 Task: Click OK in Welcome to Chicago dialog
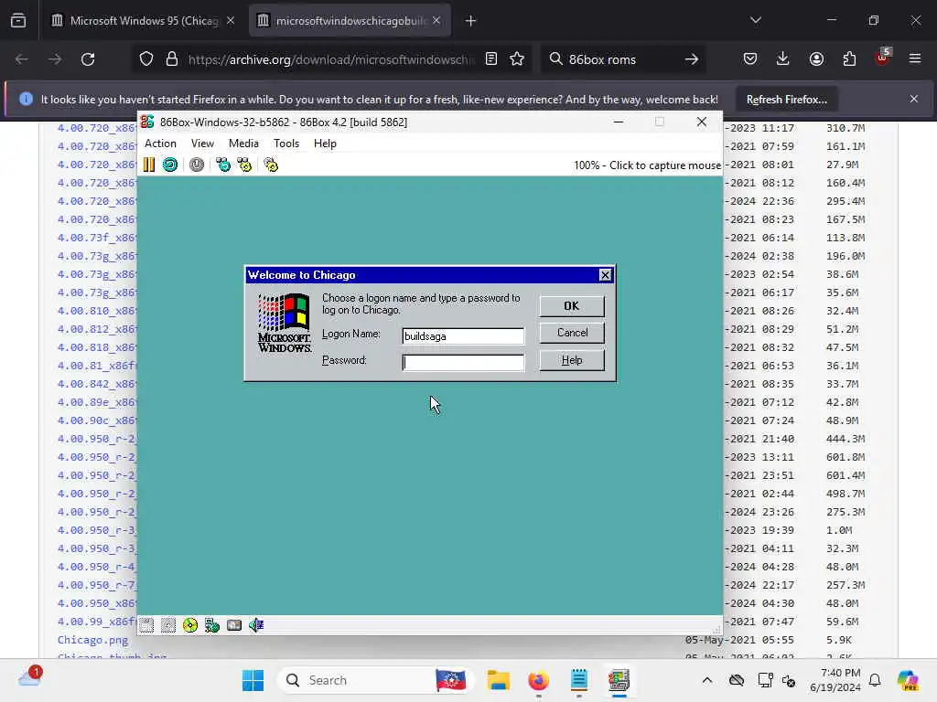[572, 305]
